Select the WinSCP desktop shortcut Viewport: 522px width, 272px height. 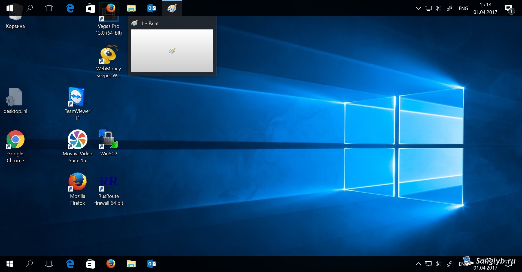[x=108, y=143]
